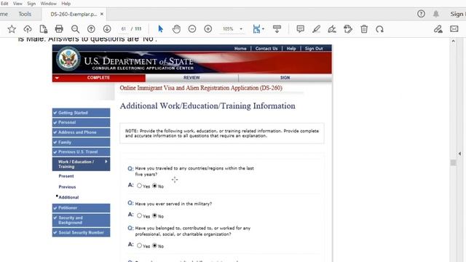Screen dimensions: 466x262
Task: Expand the Work / Education / Training section
Action: click(x=81, y=164)
